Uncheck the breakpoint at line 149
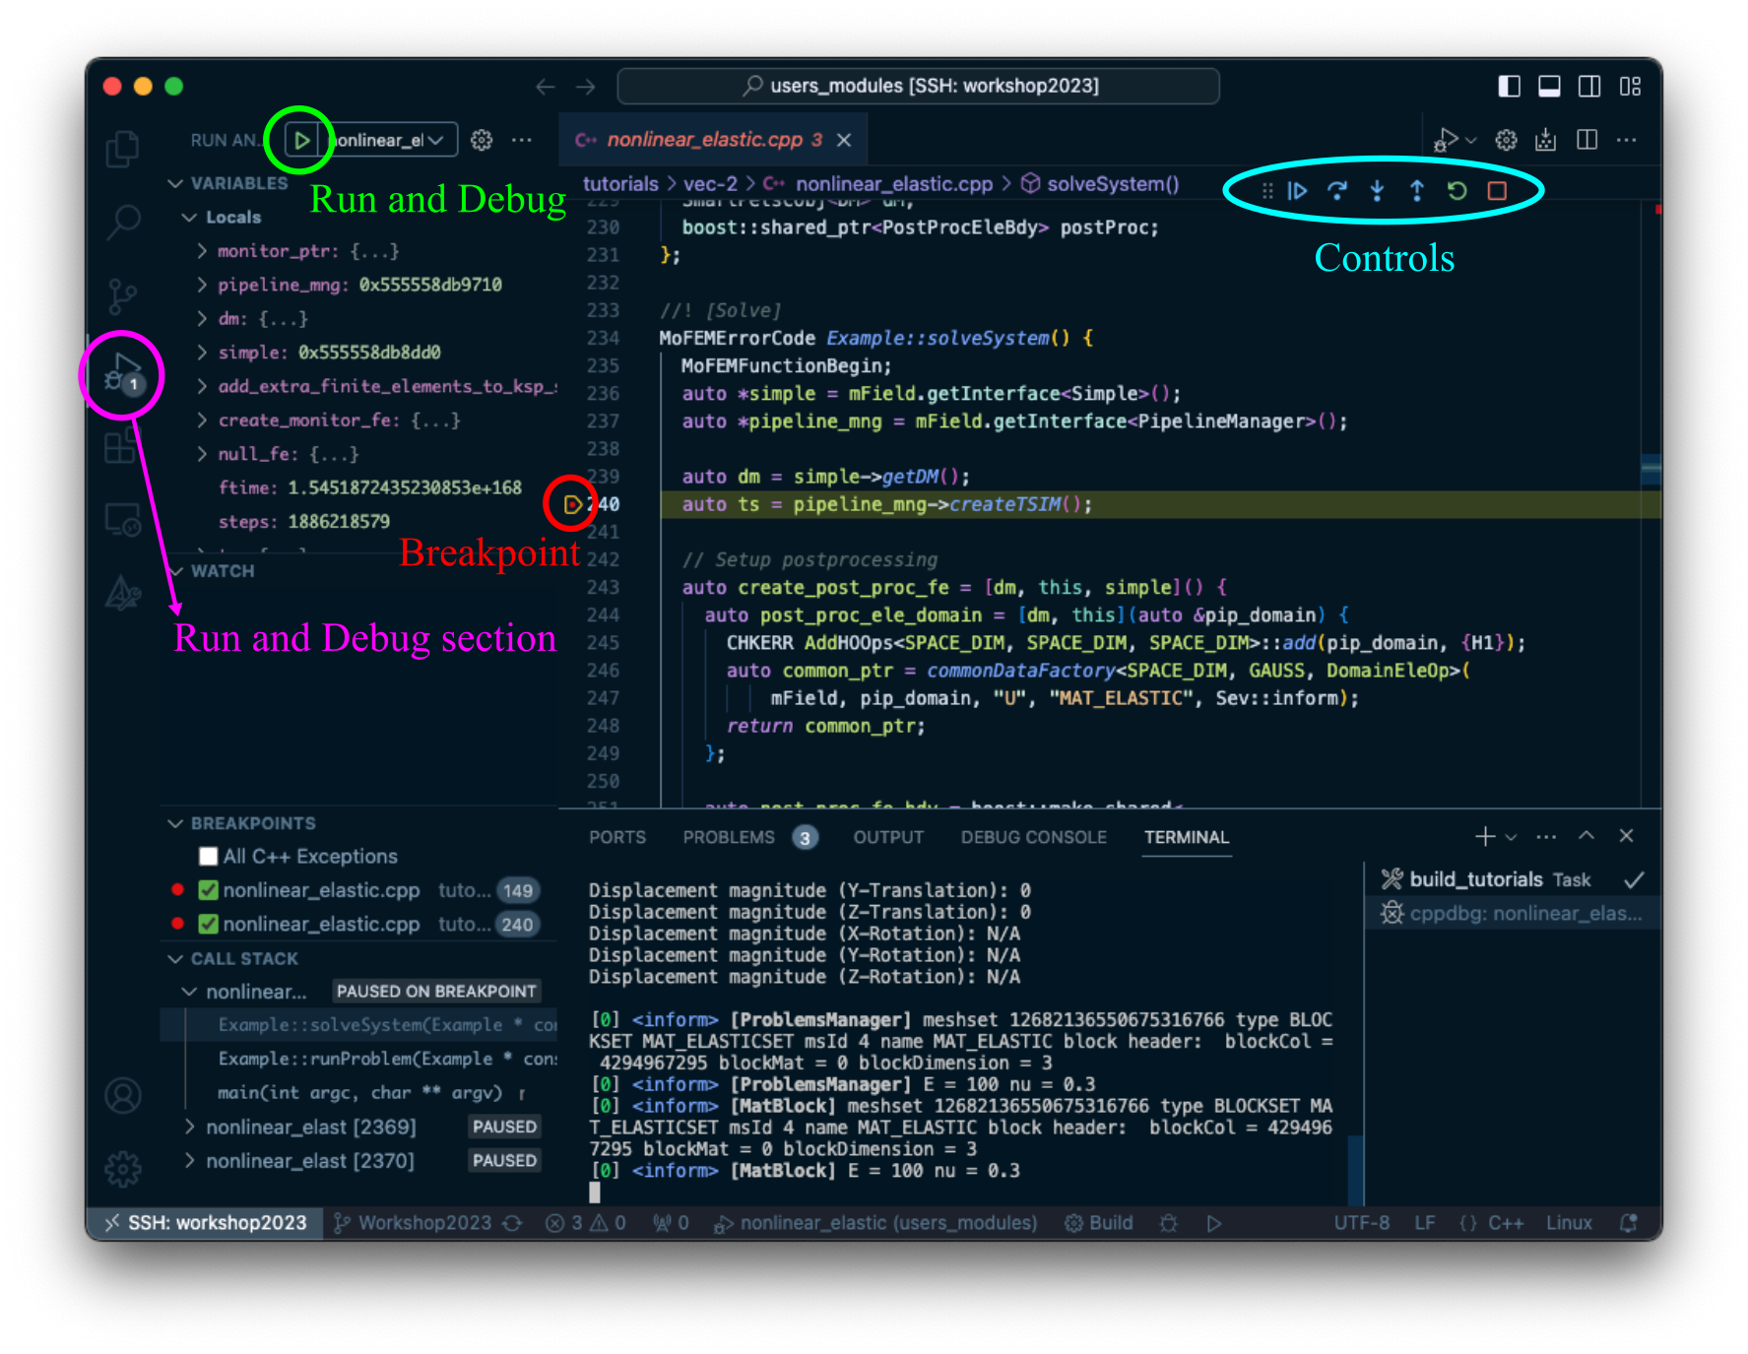The image size is (1748, 1354). [x=208, y=889]
